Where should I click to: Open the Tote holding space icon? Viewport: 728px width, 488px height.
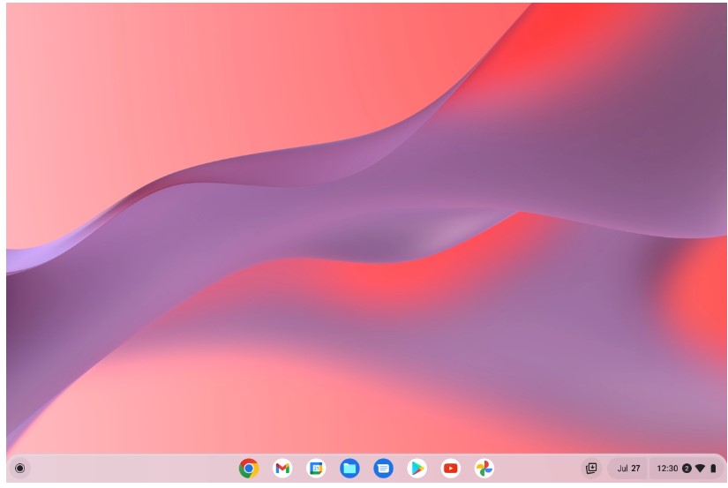pos(591,468)
